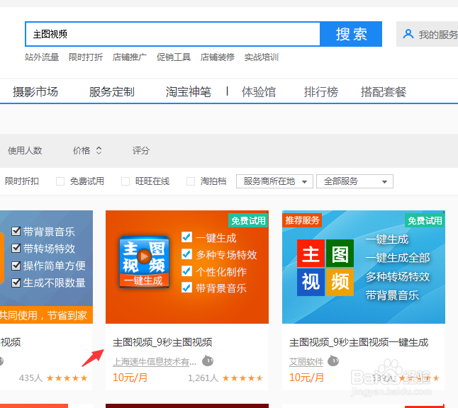458x408 pixels.
Task: Open the 促销工具 quick keyword link
Action: tap(174, 57)
